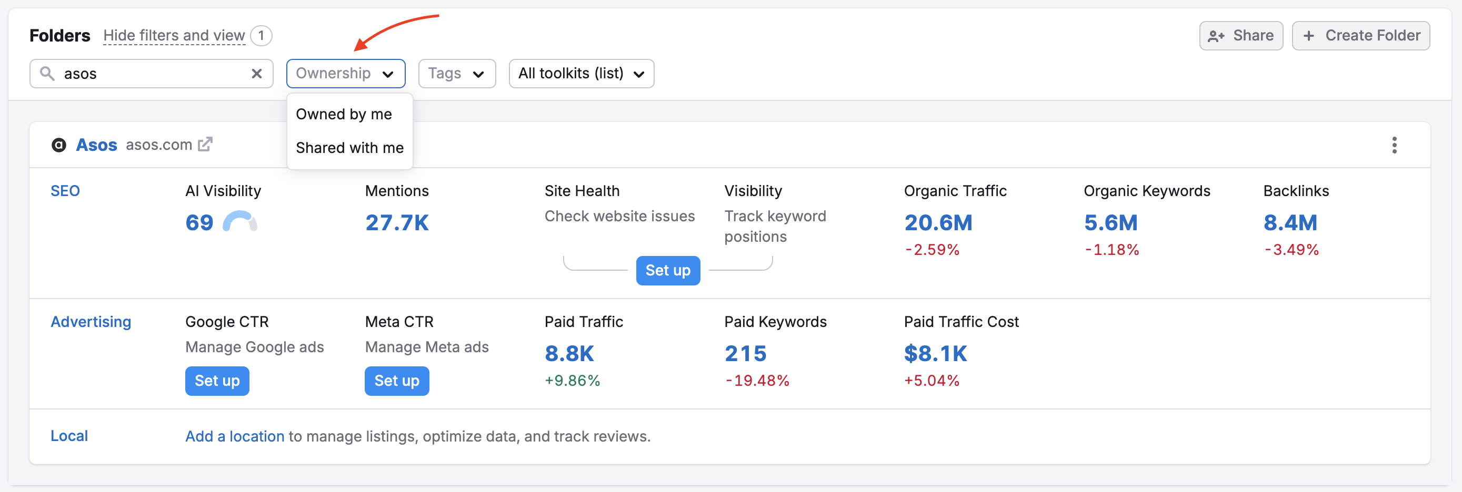Click the AI Visibility gauge icon
Screen dimensions: 1462x492
(239, 222)
